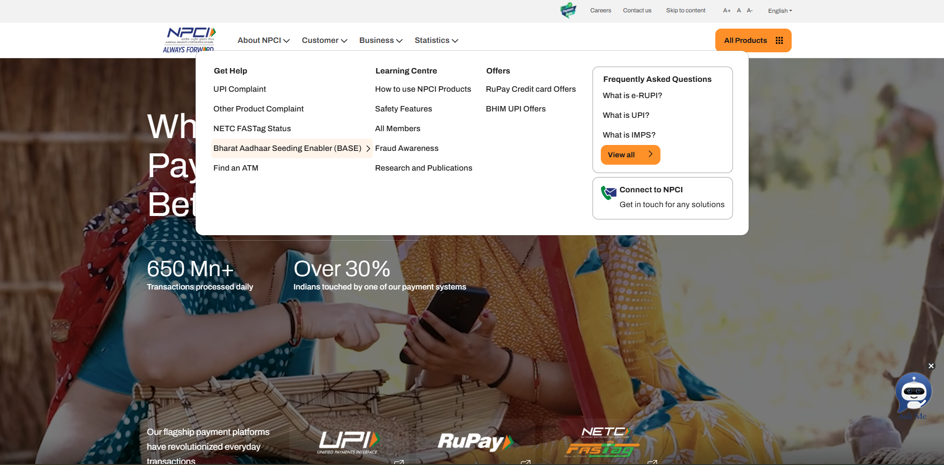Screen dimensions: 944x465
Task: Open the English language selector
Action: (780, 11)
